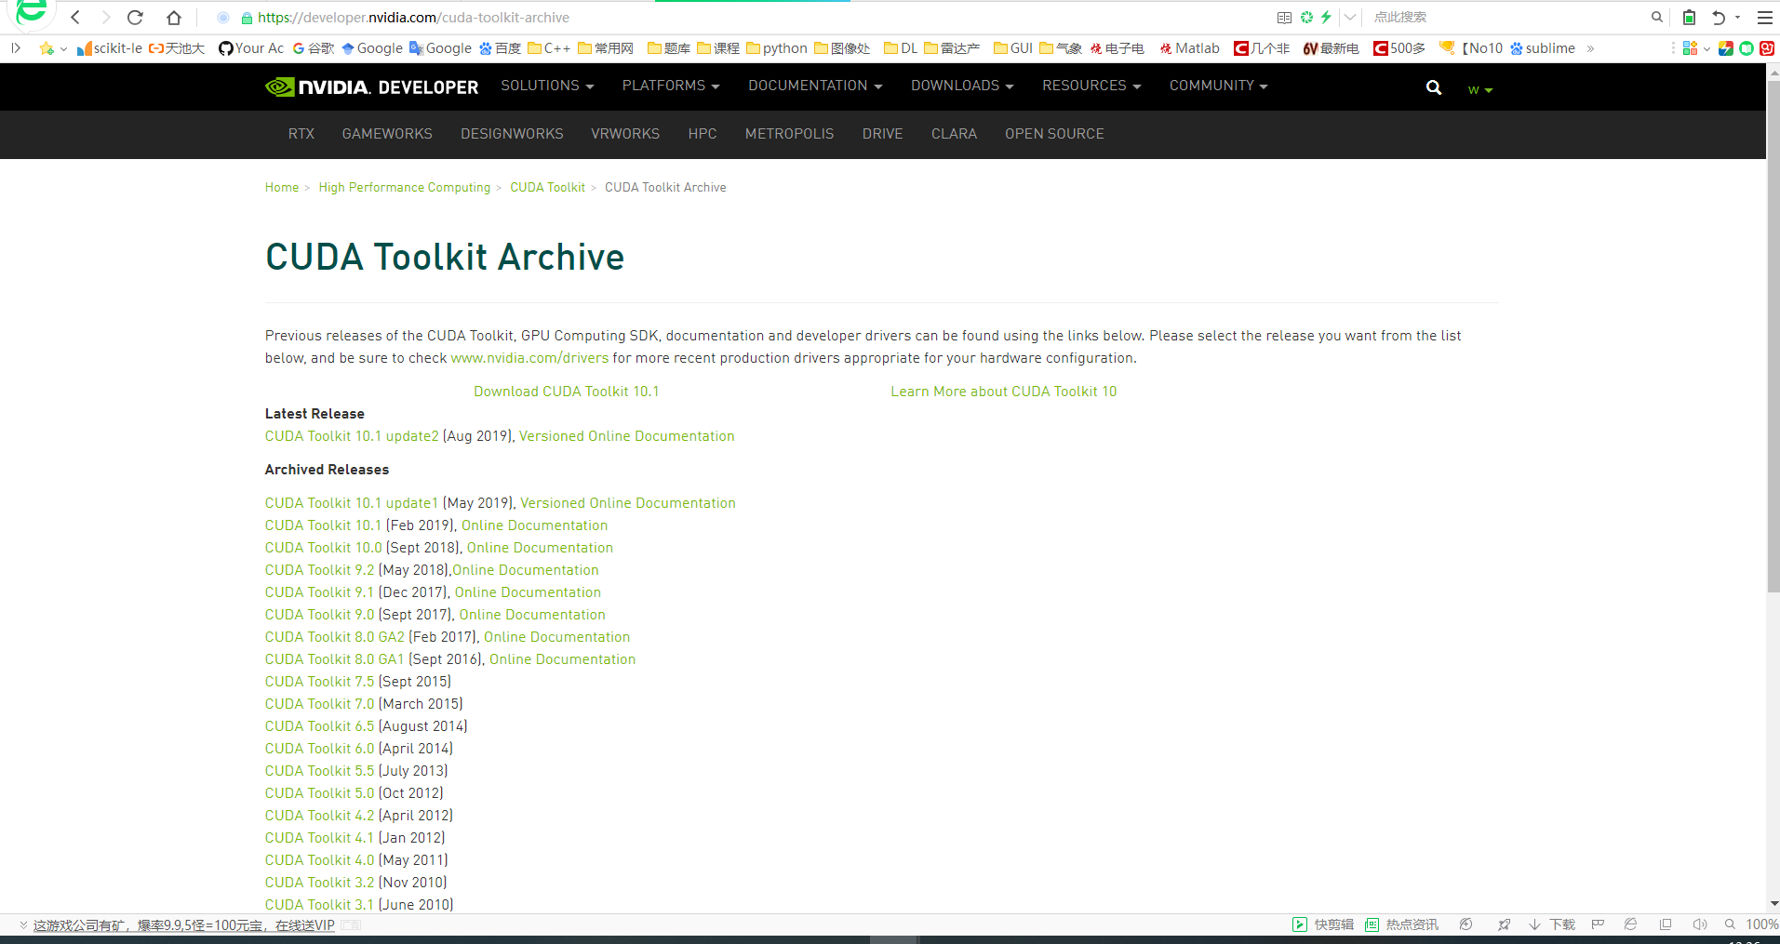Show more bookmarks via double chevron

[x=1591, y=48]
